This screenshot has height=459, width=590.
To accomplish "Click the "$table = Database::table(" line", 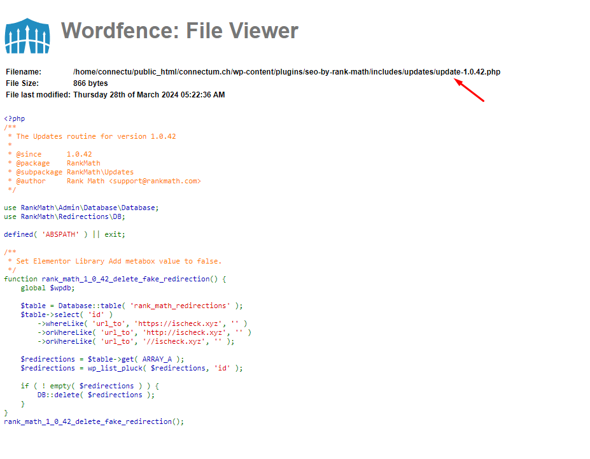I will tap(132, 306).
